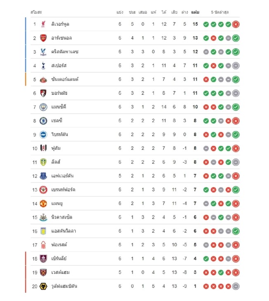Click the 5 นัดล่าสุด column header

(221, 12)
